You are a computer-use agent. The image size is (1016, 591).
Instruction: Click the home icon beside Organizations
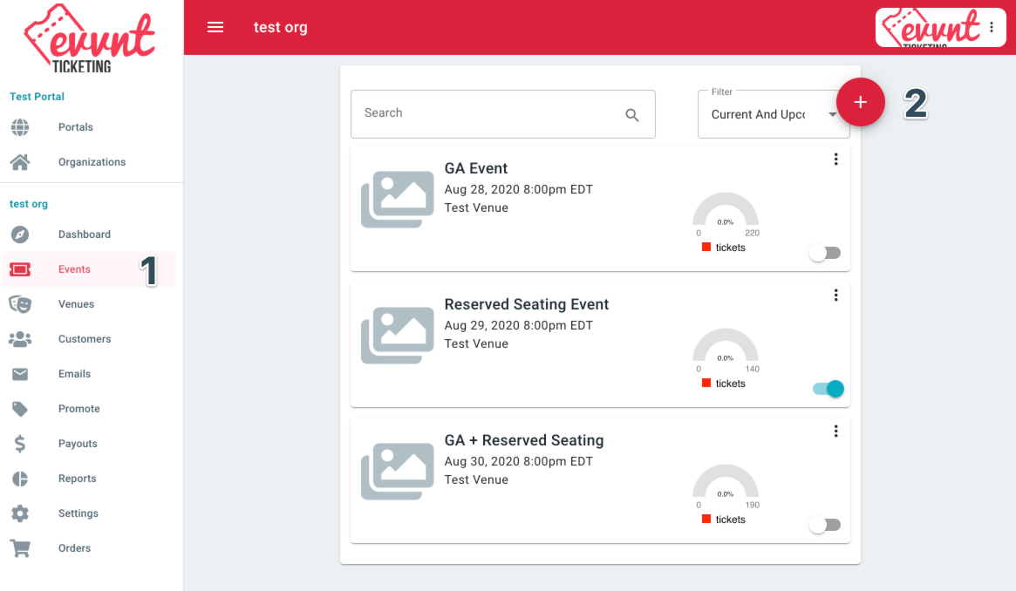click(x=20, y=162)
